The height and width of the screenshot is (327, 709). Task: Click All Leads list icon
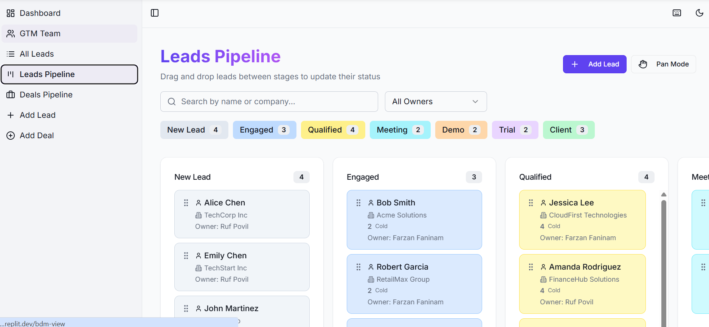coord(11,54)
